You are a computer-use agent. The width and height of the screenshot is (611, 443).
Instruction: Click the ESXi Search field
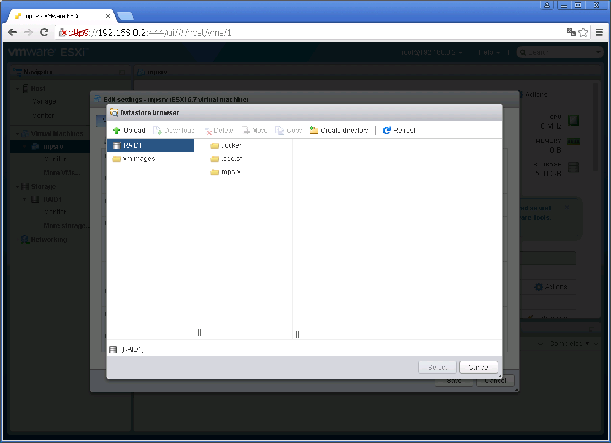click(560, 52)
